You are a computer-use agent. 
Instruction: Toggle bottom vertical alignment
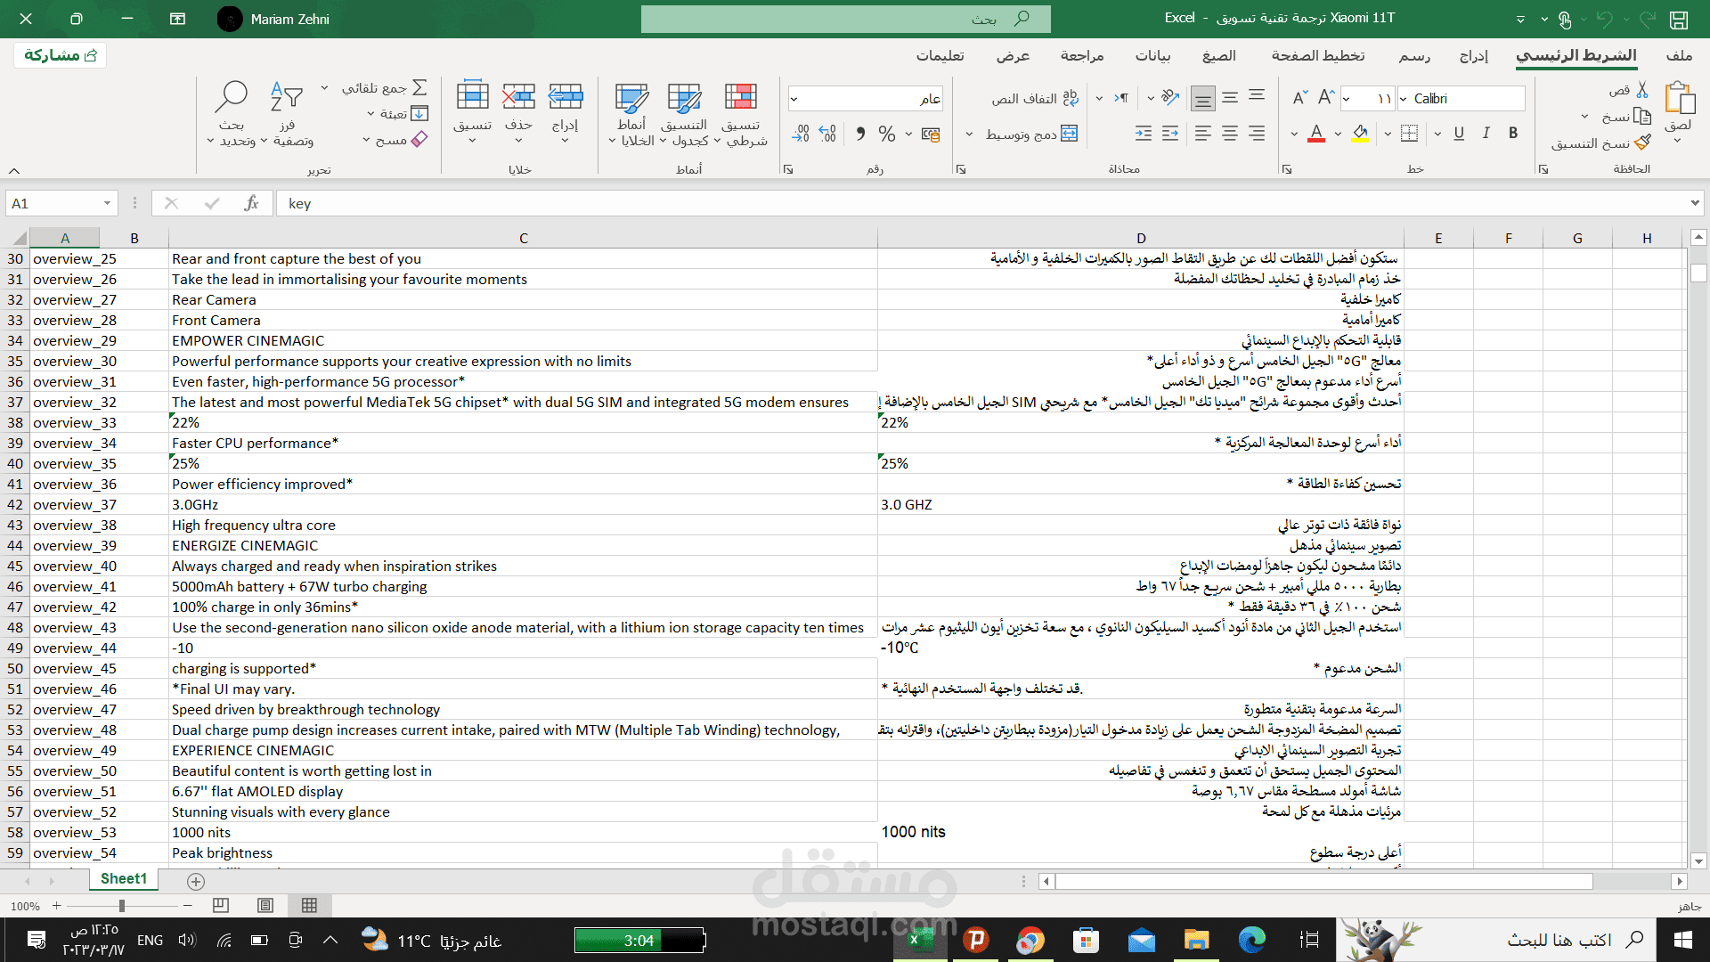[x=1203, y=98]
